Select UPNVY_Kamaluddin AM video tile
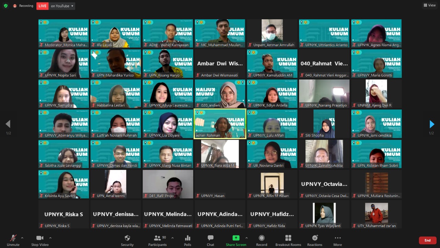 tap(272, 63)
